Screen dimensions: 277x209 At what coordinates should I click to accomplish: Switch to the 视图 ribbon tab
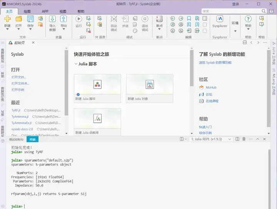(x=63, y=11)
